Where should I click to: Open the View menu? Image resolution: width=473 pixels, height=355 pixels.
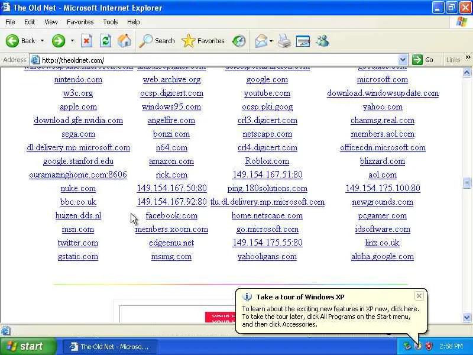51,22
